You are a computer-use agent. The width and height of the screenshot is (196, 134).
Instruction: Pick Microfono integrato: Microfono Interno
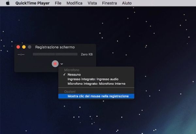93,84
